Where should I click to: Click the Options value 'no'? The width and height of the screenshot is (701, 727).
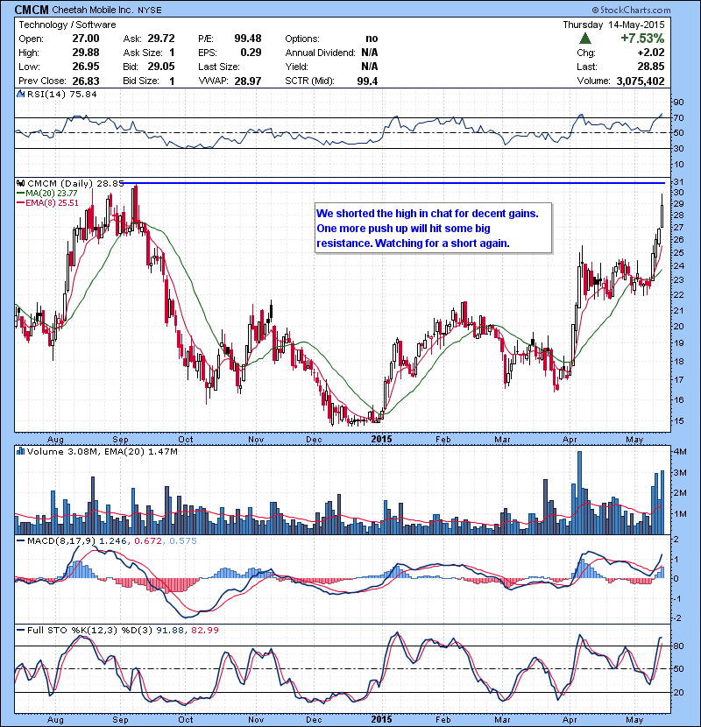click(372, 39)
